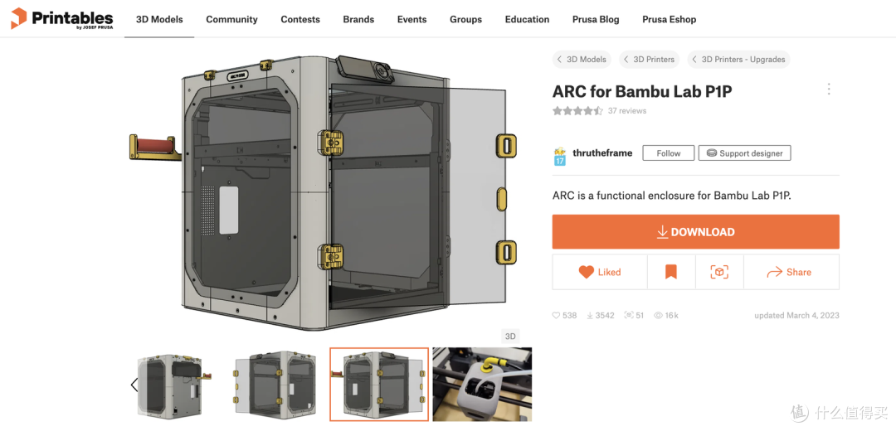Toggle the Liked heart button
Screen dimensions: 896x431
(600, 273)
